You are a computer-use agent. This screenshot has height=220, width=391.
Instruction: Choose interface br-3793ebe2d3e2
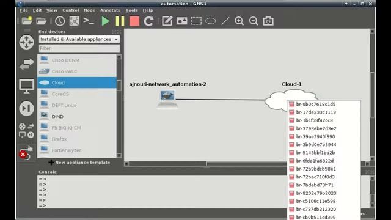click(324, 128)
